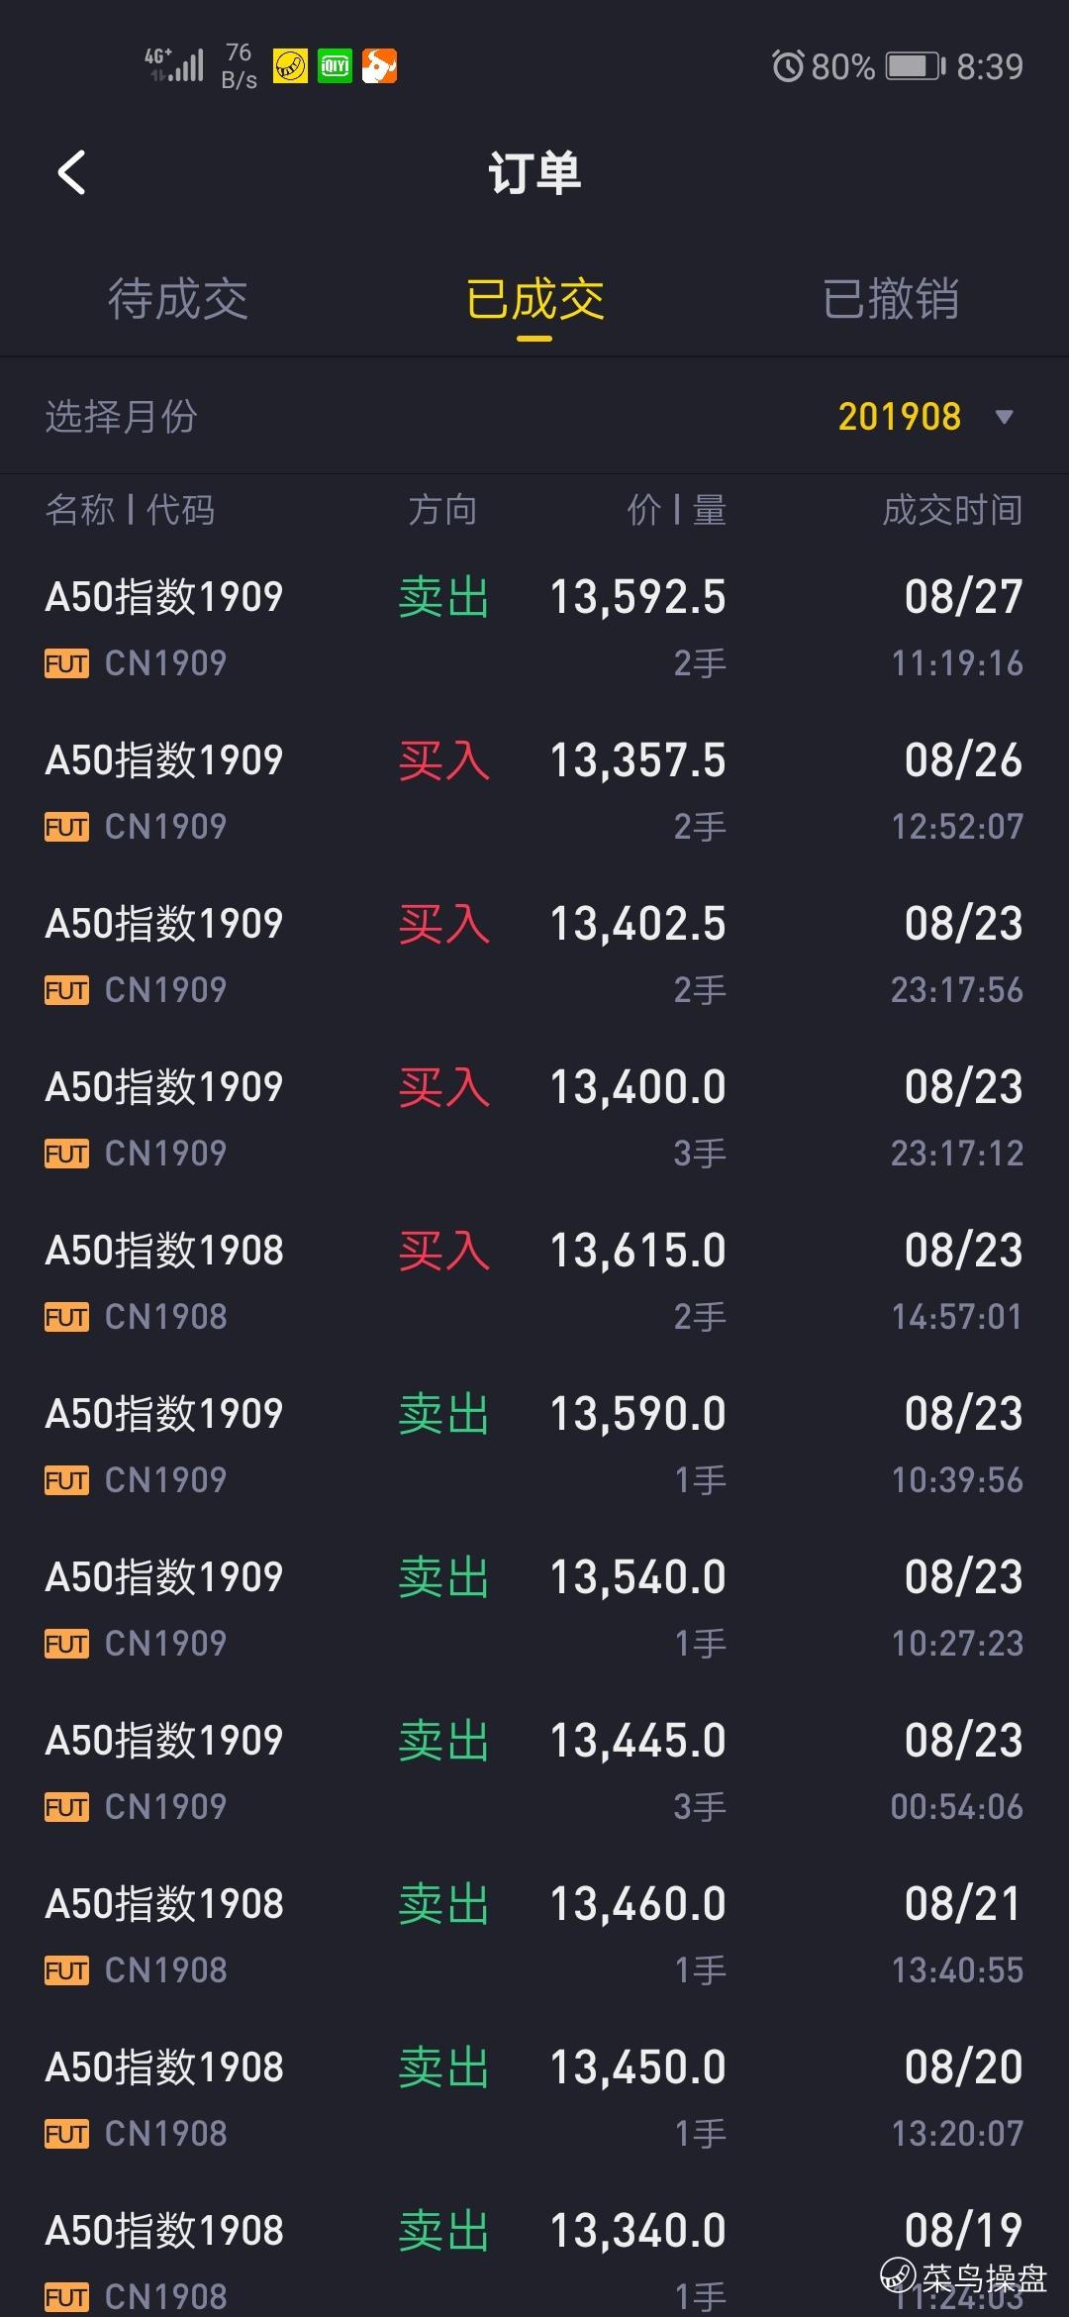Tap the orange app notification icon
The image size is (1069, 2317).
pos(379,66)
